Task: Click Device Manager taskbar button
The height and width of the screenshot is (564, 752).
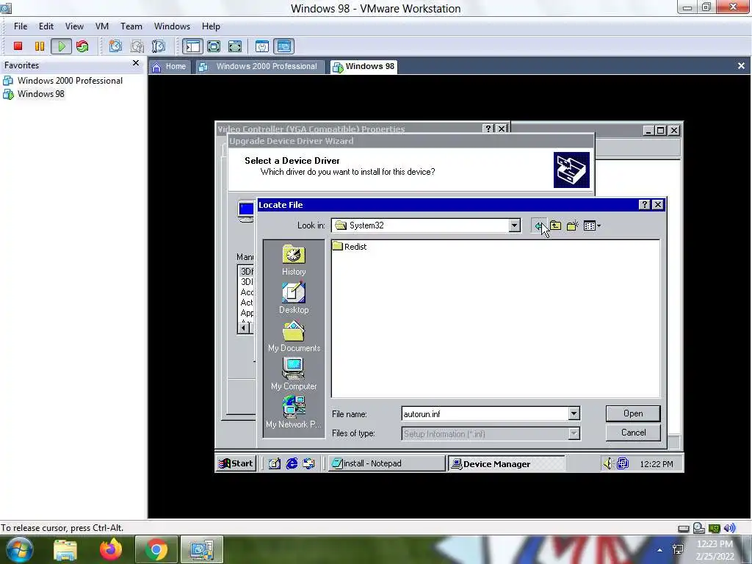Action: 506,463
